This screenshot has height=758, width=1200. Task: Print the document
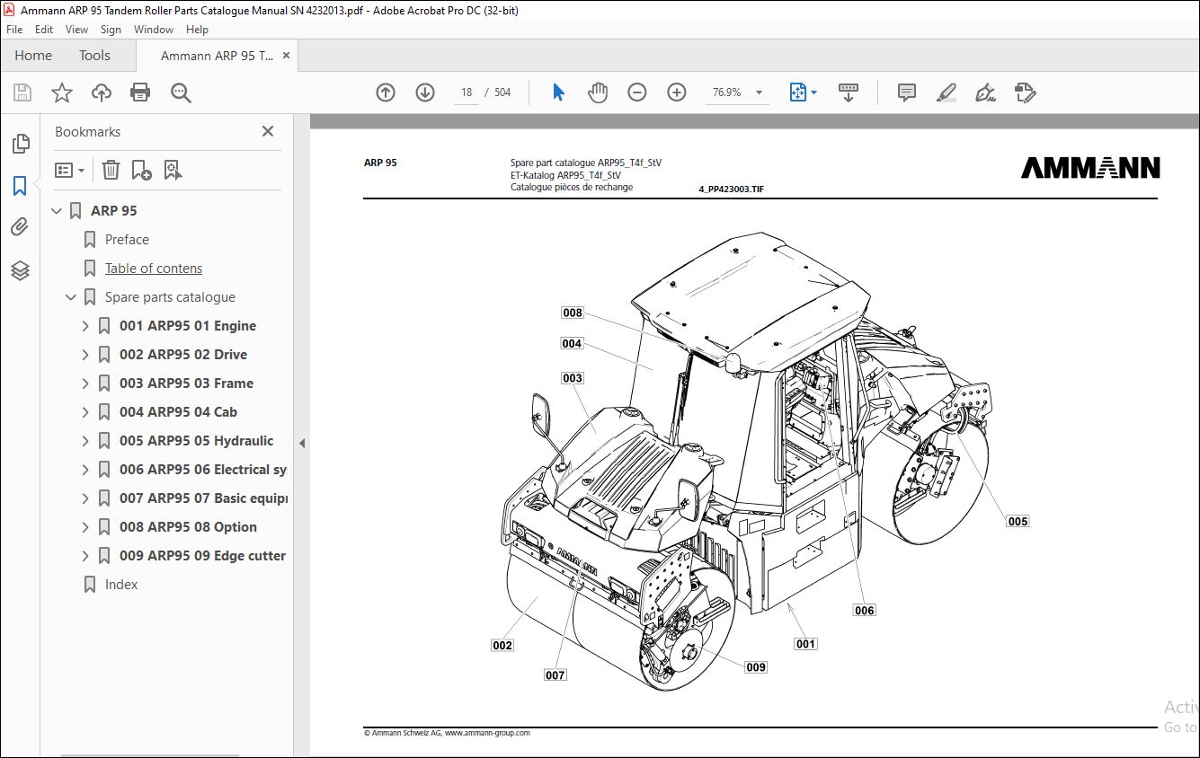(140, 93)
